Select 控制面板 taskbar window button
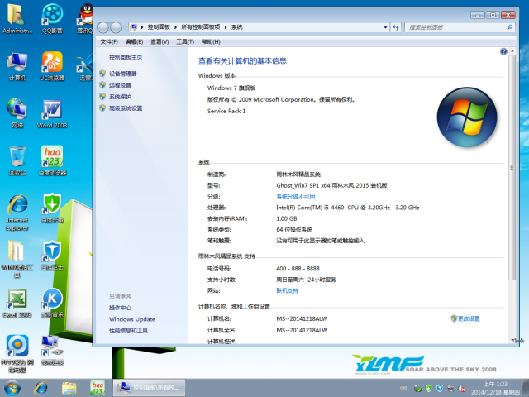 tap(149, 388)
